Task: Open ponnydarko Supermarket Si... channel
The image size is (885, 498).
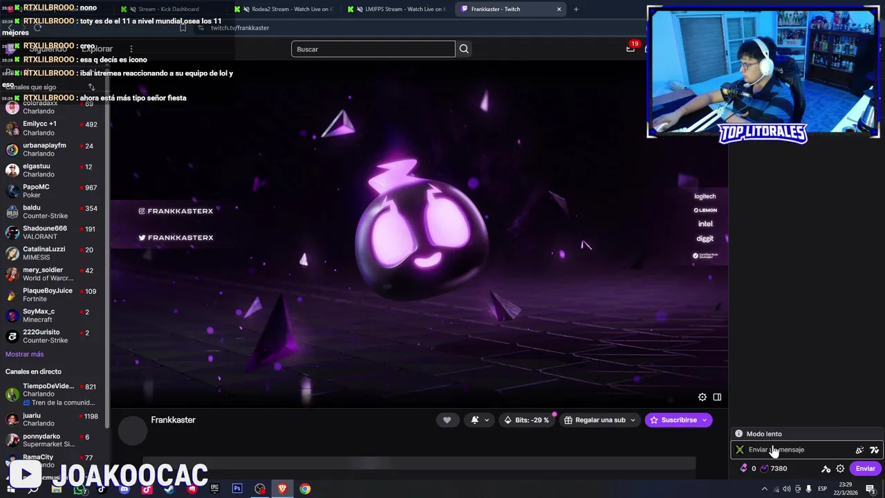Action: pos(54,440)
